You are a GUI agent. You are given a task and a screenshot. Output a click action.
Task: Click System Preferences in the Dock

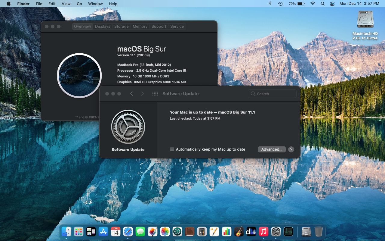[x=276, y=231]
